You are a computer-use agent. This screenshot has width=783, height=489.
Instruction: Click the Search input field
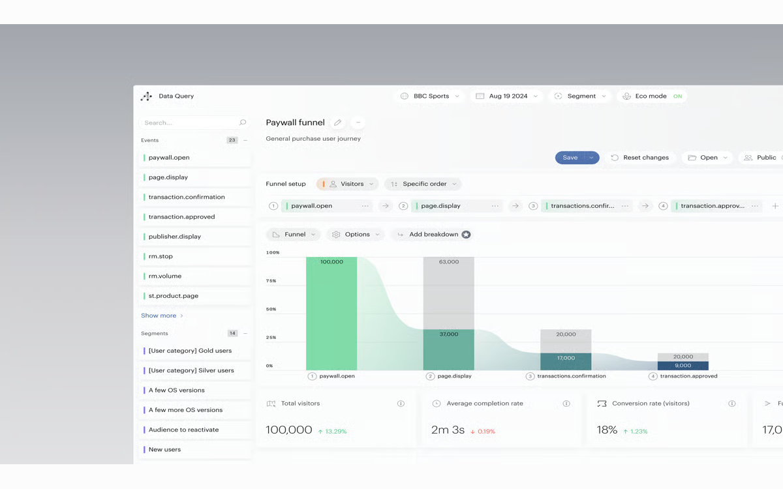195,123
